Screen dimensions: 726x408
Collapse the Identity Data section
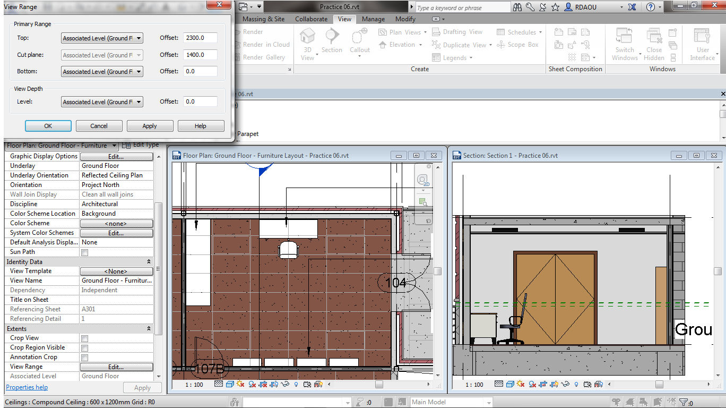coord(149,262)
